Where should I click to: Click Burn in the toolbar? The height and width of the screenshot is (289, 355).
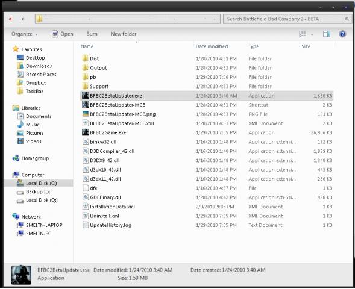[x=92, y=34]
